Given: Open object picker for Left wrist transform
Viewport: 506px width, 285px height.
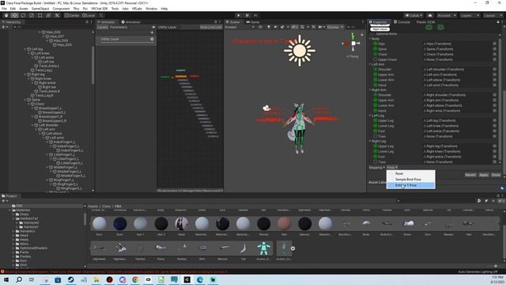Looking at the screenshot, I should (x=494, y=85).
